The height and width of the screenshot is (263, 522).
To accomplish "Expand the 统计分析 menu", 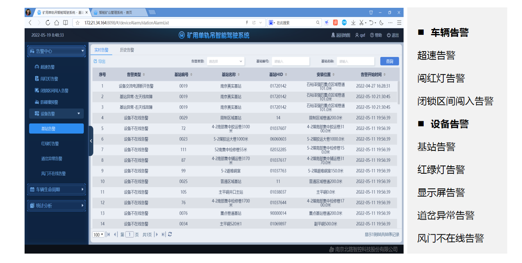I will (x=56, y=206).
